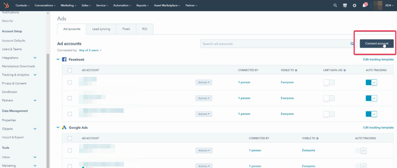The width and height of the screenshot is (397, 168).
Task: Expand Tracking & Analytics in the sidebar
Action: coord(35,75)
